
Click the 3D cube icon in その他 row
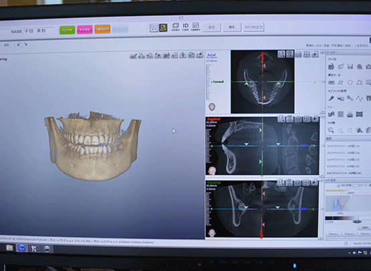click(359, 130)
